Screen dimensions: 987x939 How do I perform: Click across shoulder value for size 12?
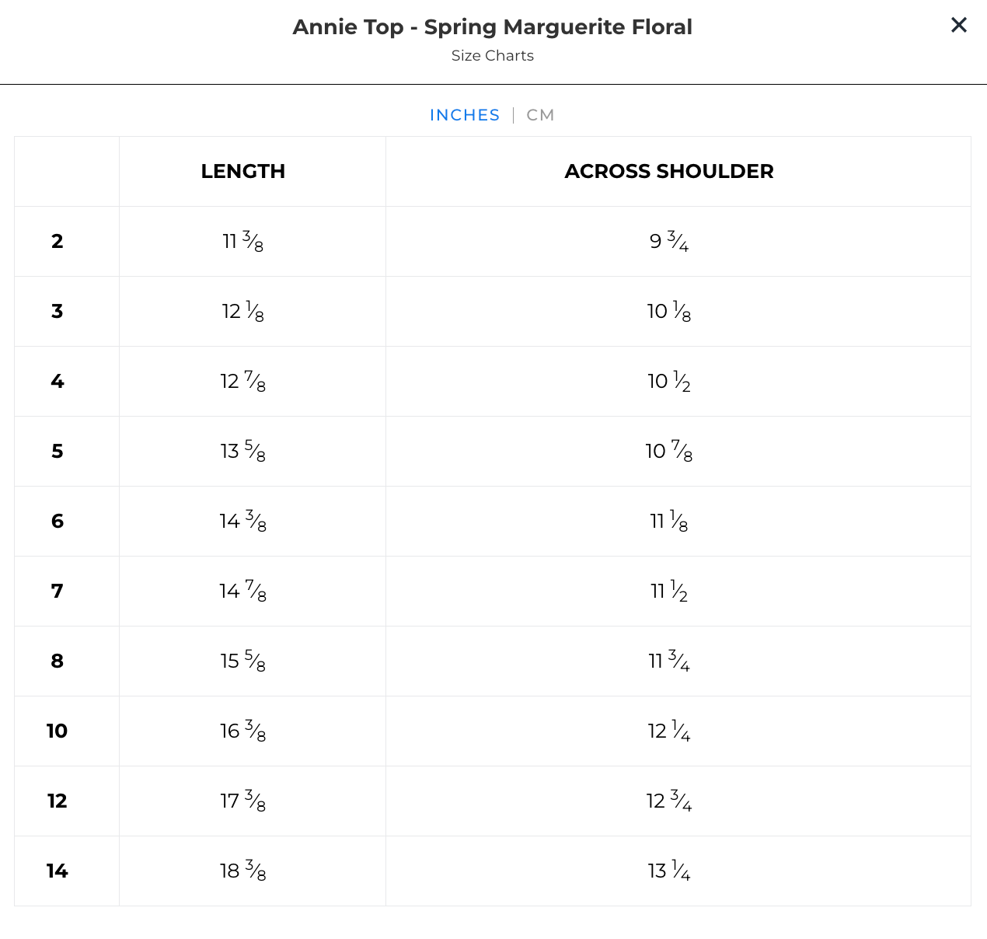pyautogui.click(x=669, y=801)
